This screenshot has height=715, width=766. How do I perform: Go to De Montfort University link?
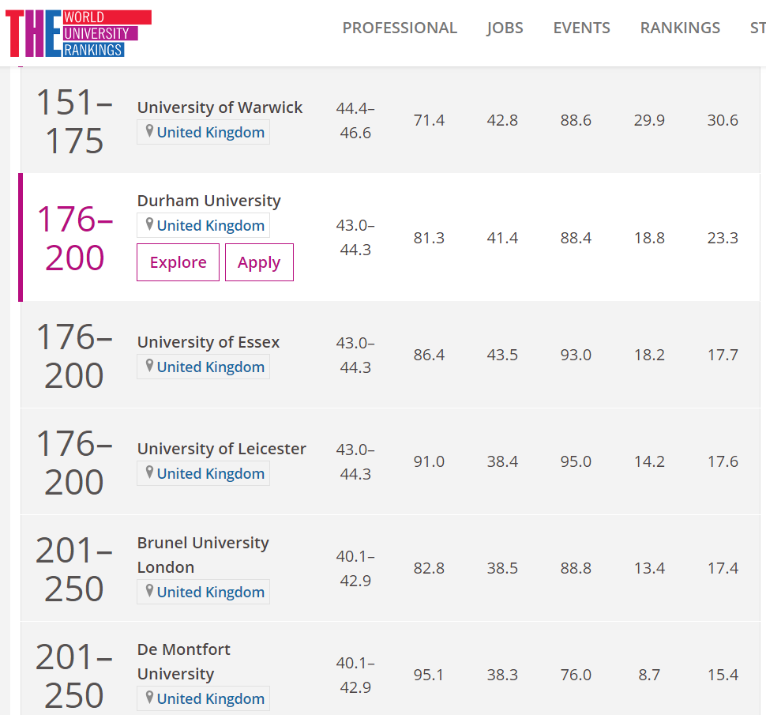point(183,661)
